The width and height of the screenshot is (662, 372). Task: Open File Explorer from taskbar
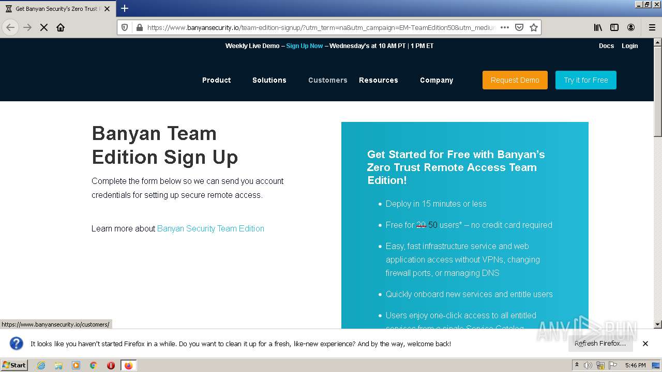pos(58,365)
